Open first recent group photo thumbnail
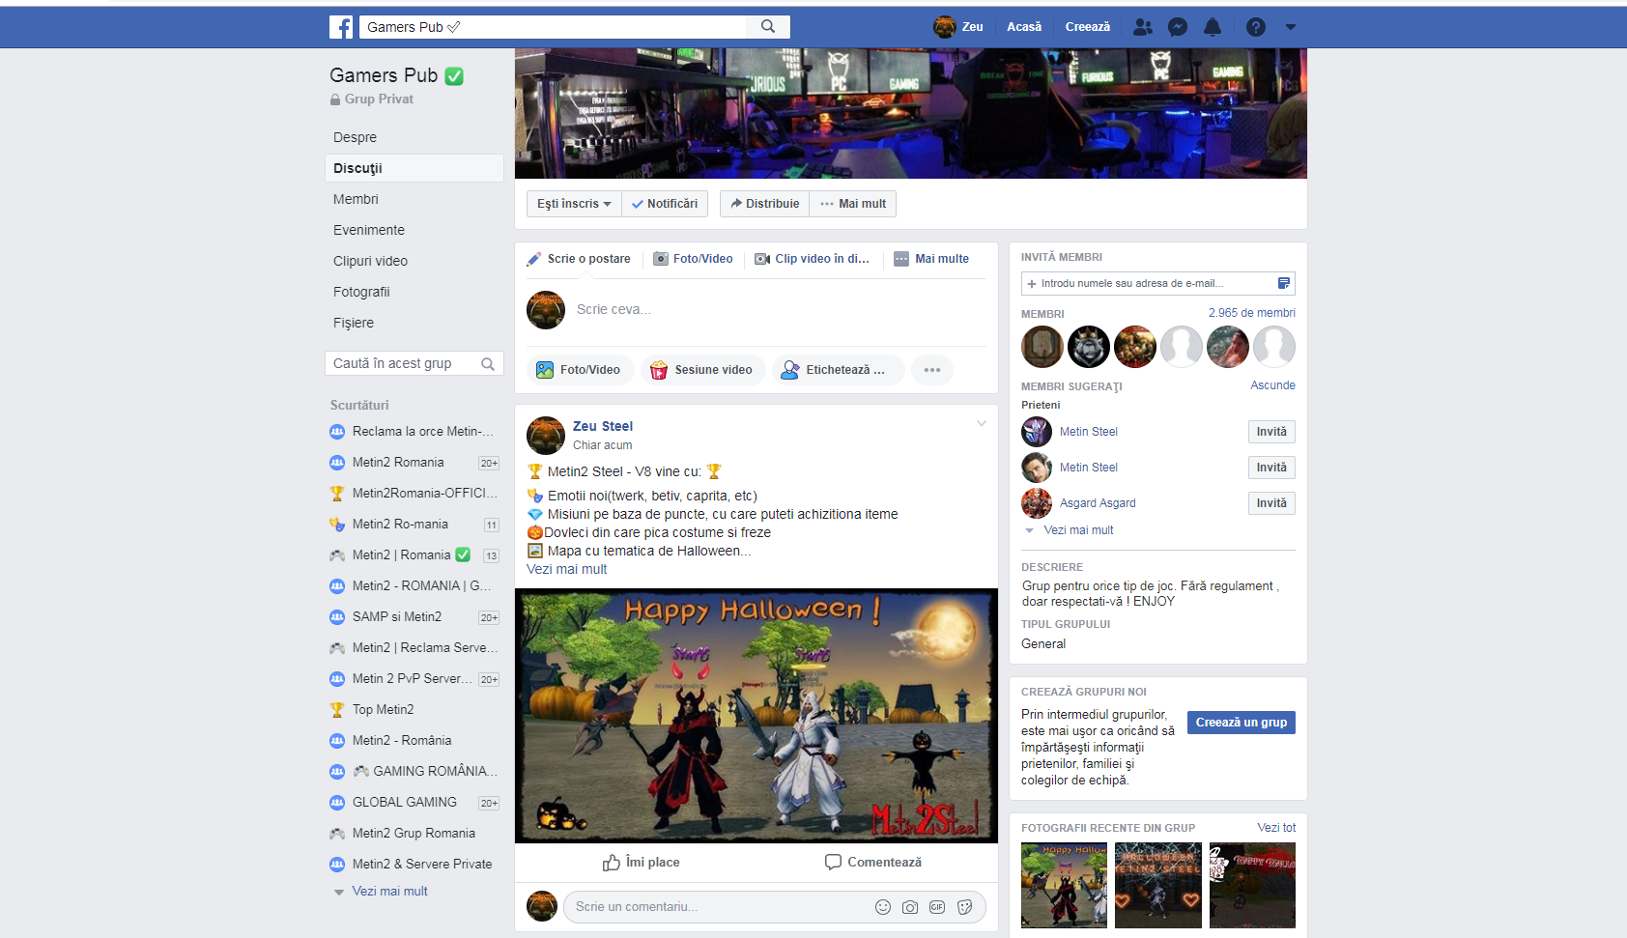 [1064, 885]
